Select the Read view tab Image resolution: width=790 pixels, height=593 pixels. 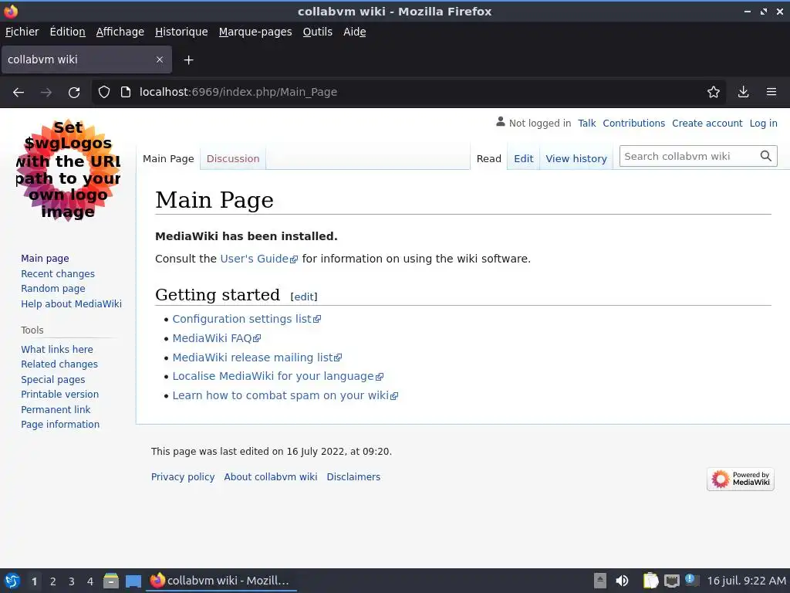(x=488, y=158)
